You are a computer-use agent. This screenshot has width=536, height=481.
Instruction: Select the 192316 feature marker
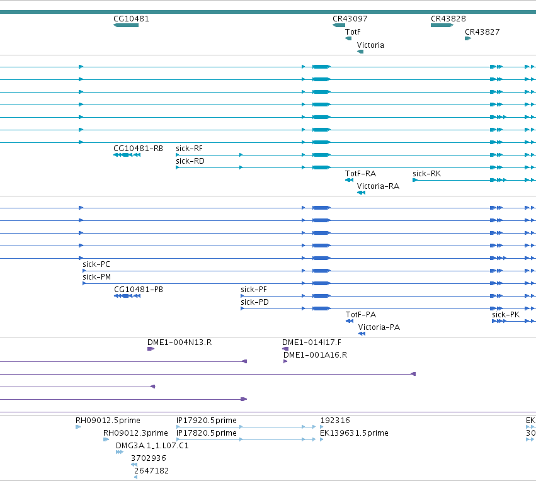(322, 427)
